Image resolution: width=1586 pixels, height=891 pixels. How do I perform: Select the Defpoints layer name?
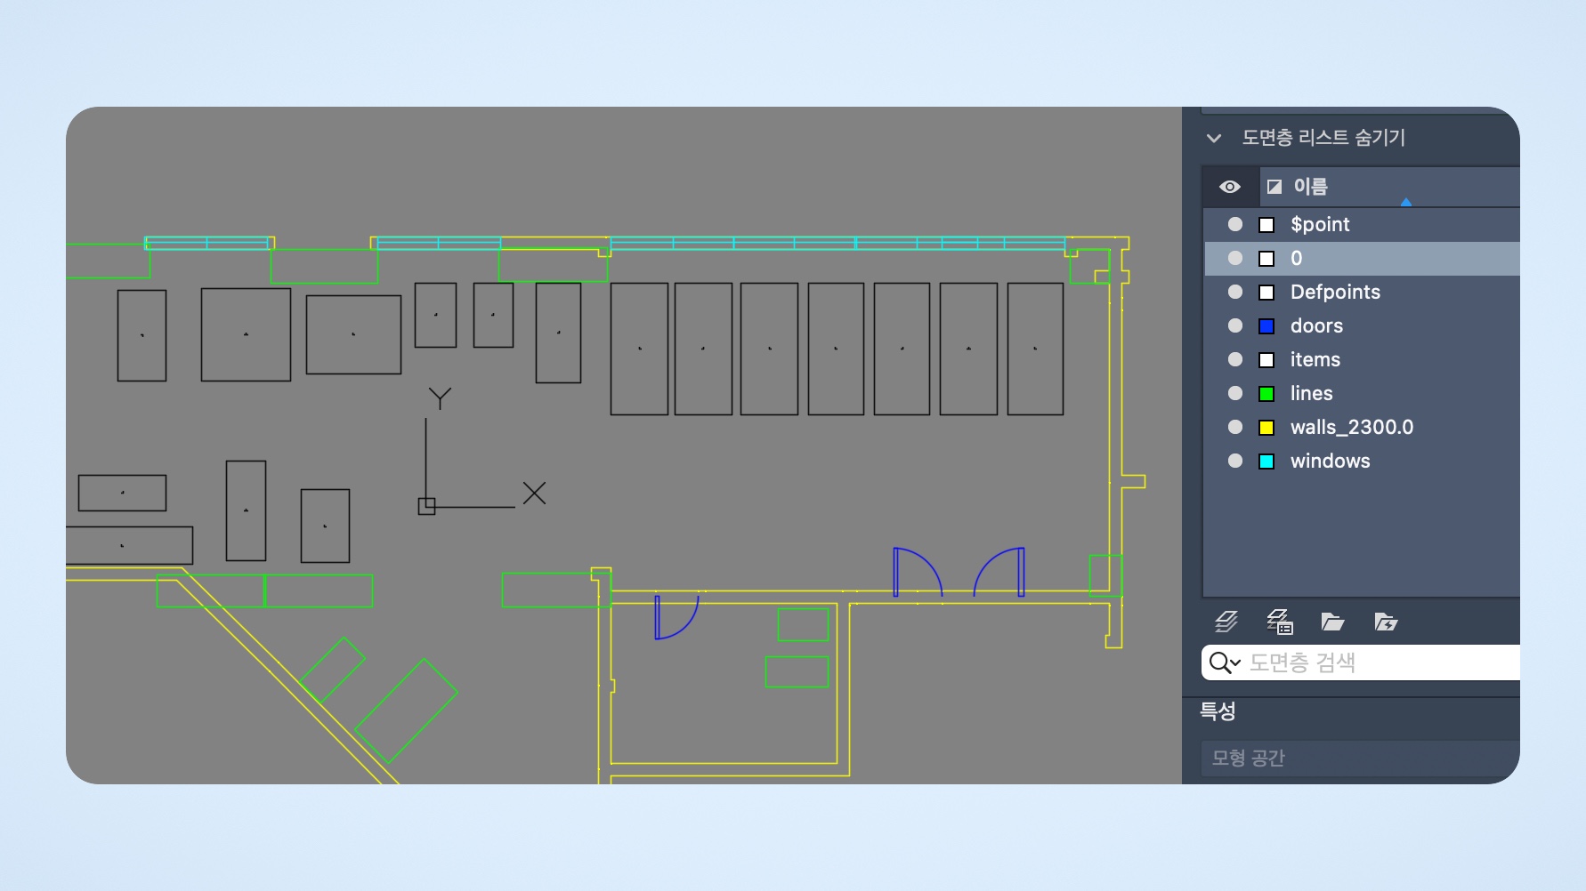[x=1335, y=292]
